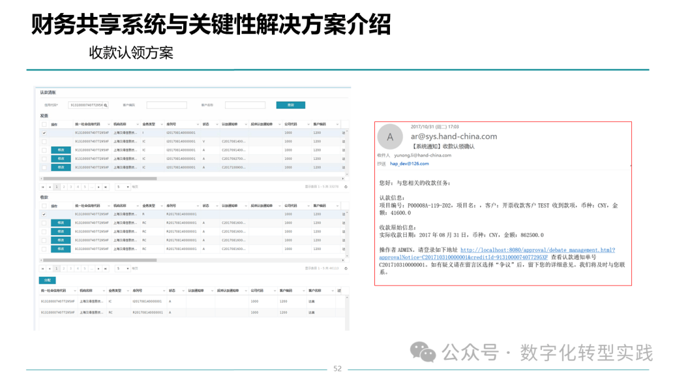Go to previous page in 发票 table pager

[49, 187]
